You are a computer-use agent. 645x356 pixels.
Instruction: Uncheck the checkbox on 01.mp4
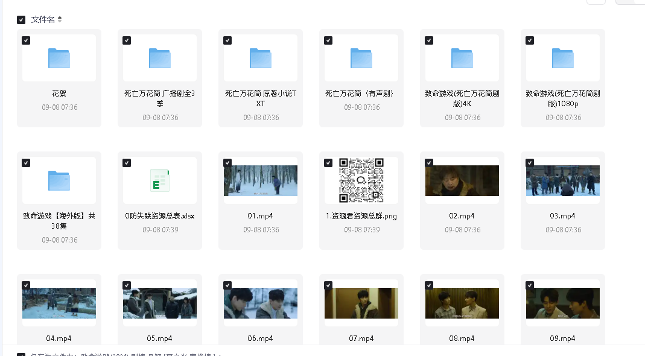[x=227, y=163]
